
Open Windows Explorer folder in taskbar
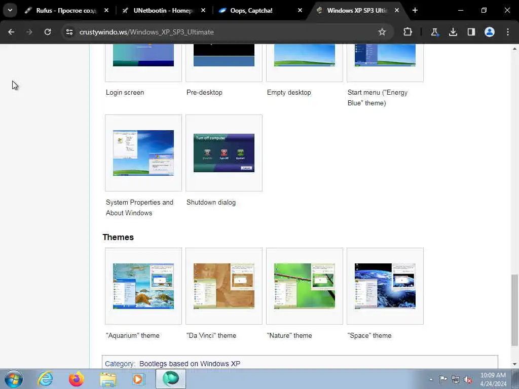click(x=108, y=379)
